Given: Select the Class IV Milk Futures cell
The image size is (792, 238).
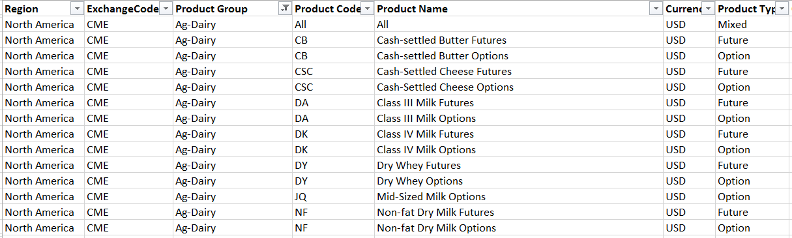Looking at the screenshot, I should pyautogui.click(x=519, y=134).
